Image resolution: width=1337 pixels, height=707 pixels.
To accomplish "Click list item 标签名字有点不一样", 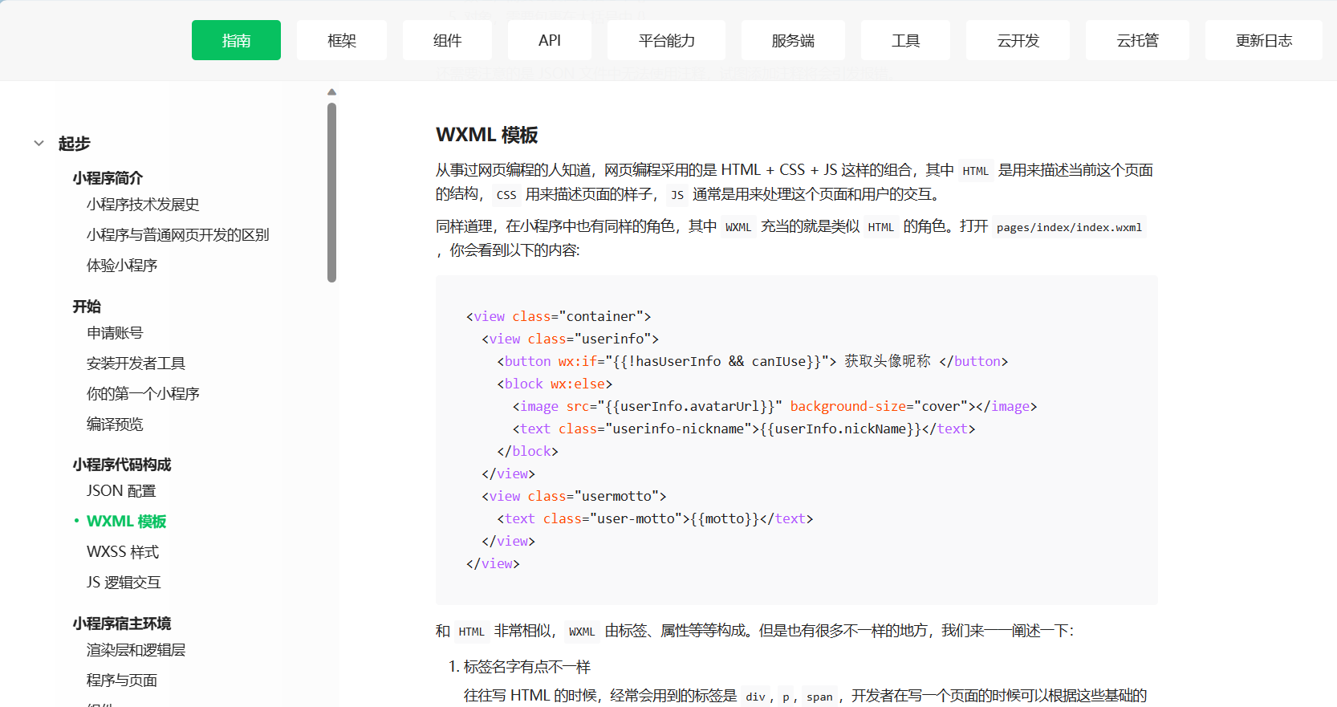I will click(x=527, y=667).
